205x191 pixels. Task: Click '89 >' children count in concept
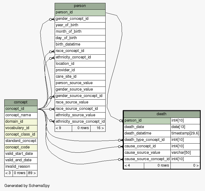pos(32,173)
